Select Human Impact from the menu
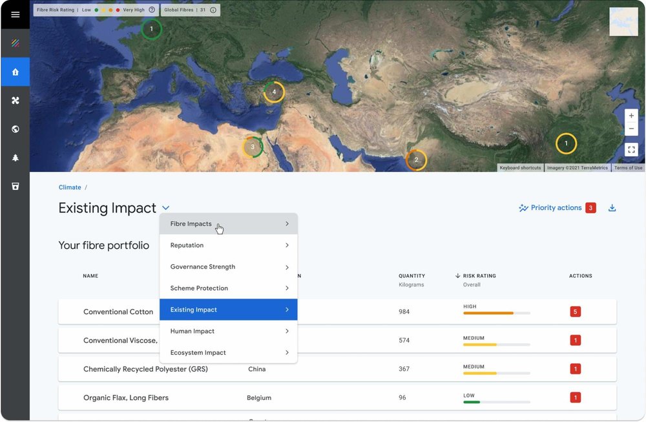 coord(228,331)
